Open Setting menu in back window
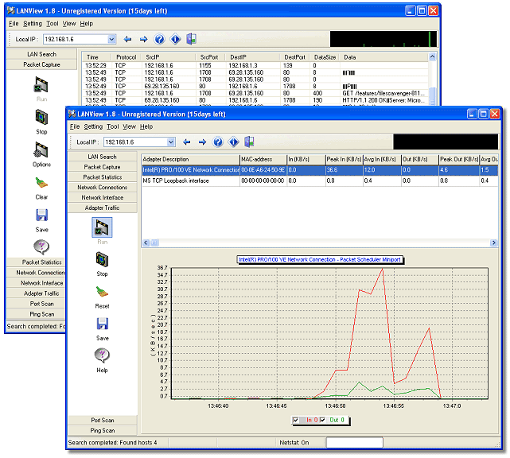510x458 pixels. (32, 23)
